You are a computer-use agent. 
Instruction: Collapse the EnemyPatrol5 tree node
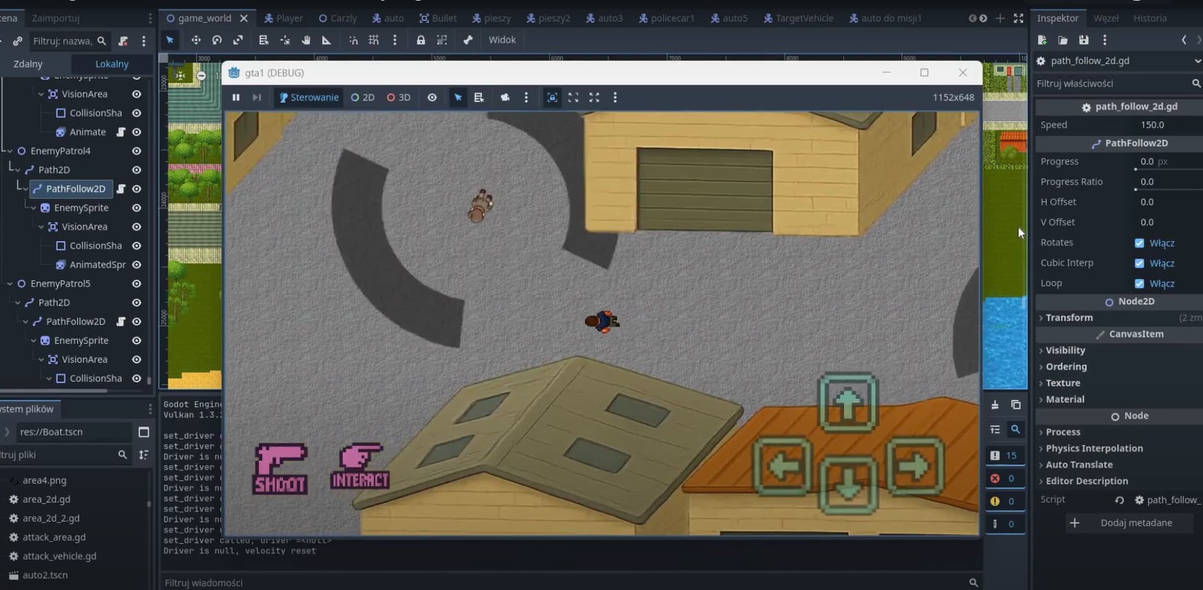(x=9, y=284)
